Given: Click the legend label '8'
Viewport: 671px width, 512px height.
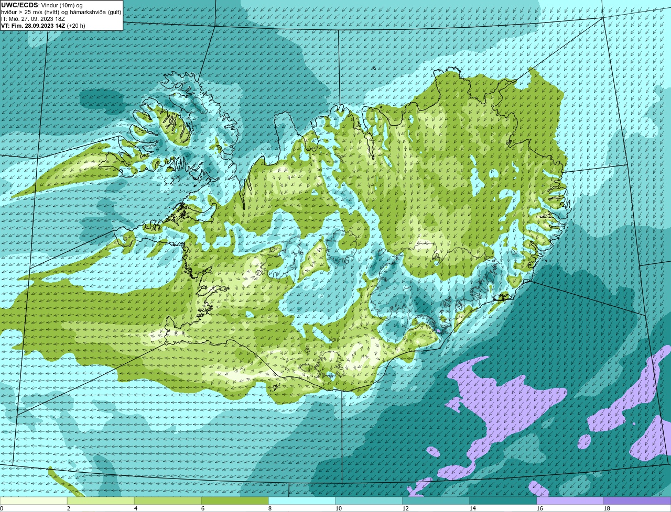Looking at the screenshot, I should (270, 508).
